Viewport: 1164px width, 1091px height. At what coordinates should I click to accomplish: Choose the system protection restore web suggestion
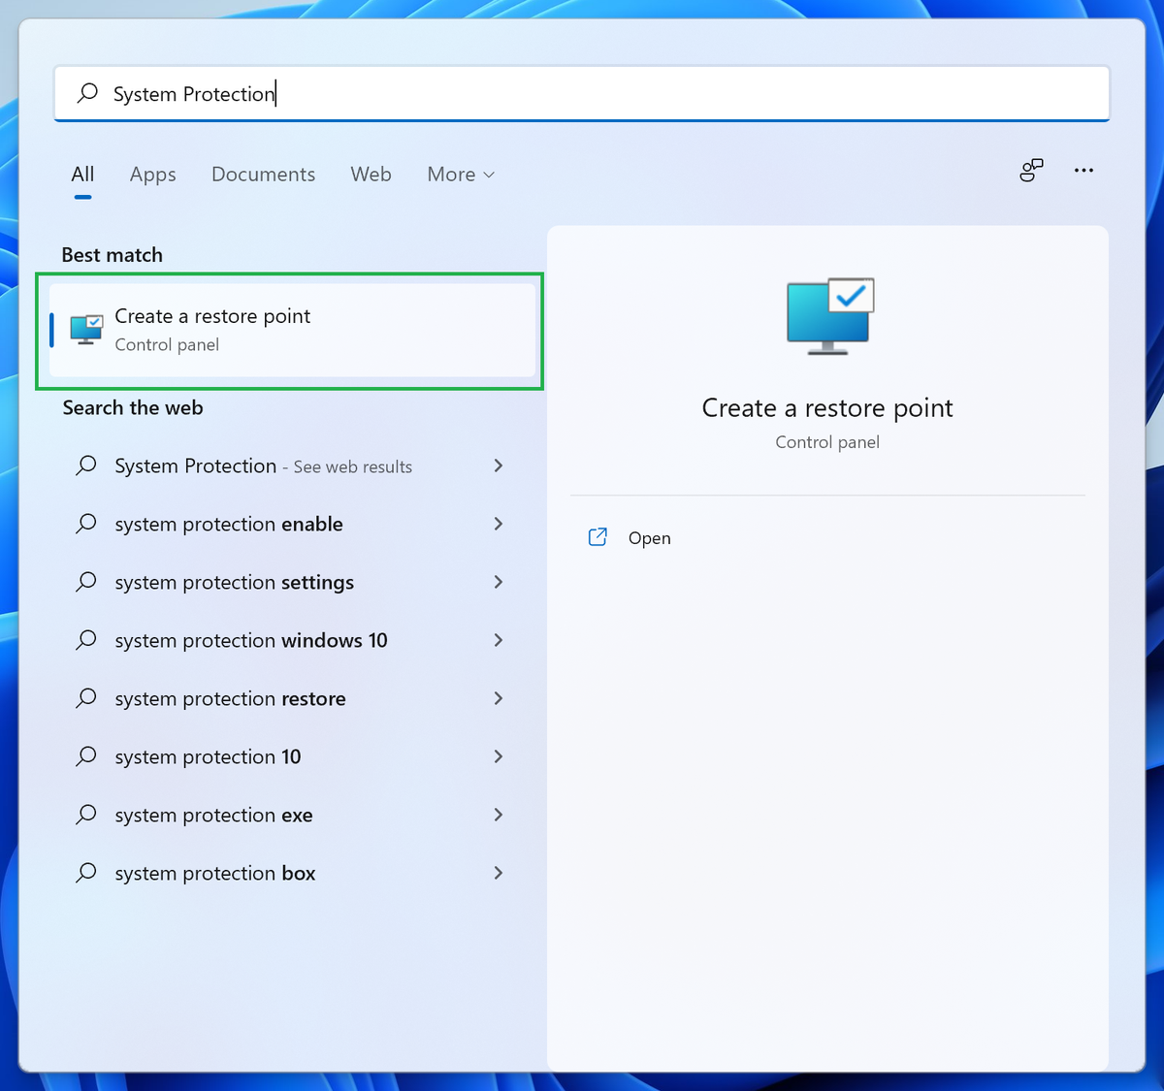(230, 698)
